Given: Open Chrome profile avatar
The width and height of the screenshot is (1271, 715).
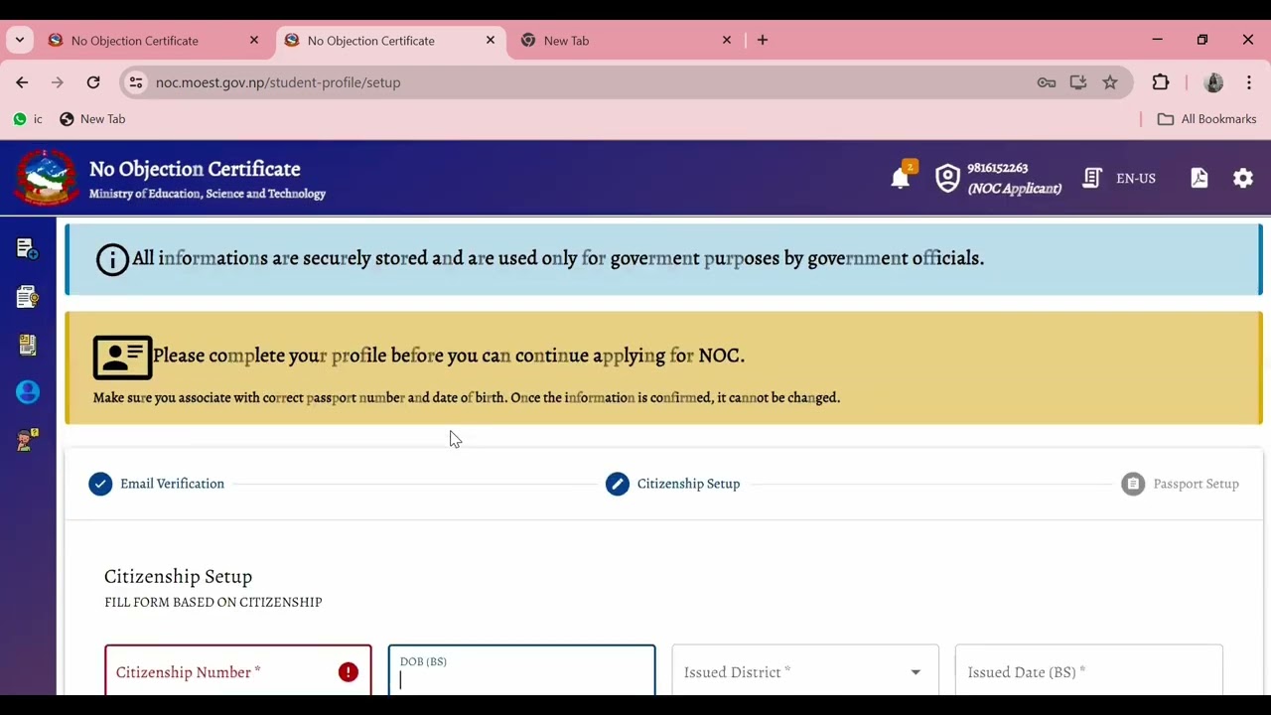Looking at the screenshot, I should tap(1213, 82).
